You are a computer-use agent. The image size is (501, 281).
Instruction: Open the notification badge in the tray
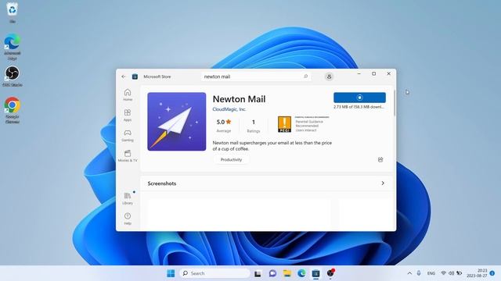[492, 273]
